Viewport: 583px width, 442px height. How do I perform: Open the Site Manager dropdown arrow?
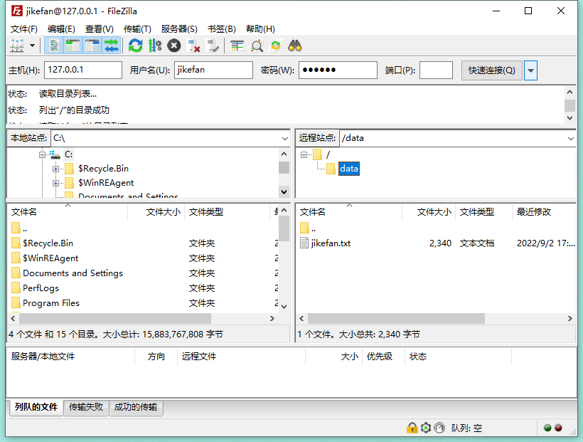point(32,46)
